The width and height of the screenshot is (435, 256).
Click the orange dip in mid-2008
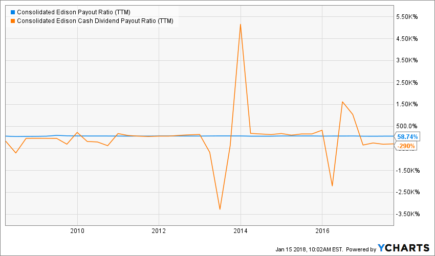pos(16,153)
